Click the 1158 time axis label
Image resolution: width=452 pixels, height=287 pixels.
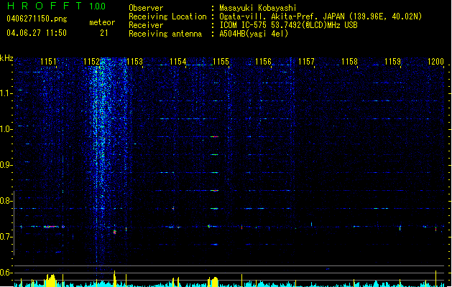350,62
